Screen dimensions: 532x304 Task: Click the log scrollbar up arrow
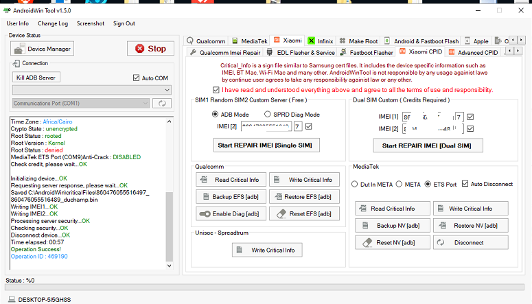[170, 121]
